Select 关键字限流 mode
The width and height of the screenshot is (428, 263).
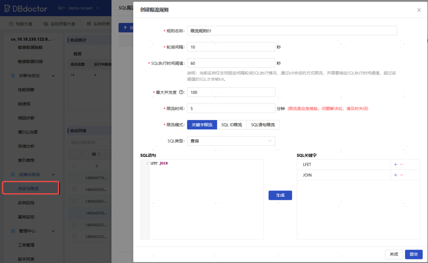pyautogui.click(x=202, y=125)
